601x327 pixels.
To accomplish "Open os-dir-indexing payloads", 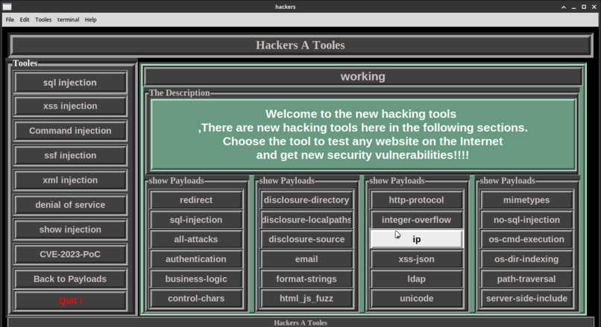I will pos(526,259).
